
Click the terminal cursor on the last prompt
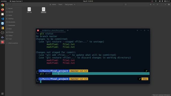(41, 82)
